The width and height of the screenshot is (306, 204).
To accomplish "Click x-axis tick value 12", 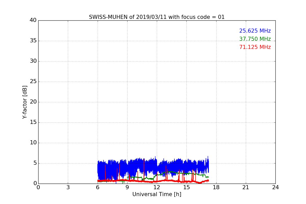I will [x=157, y=187].
